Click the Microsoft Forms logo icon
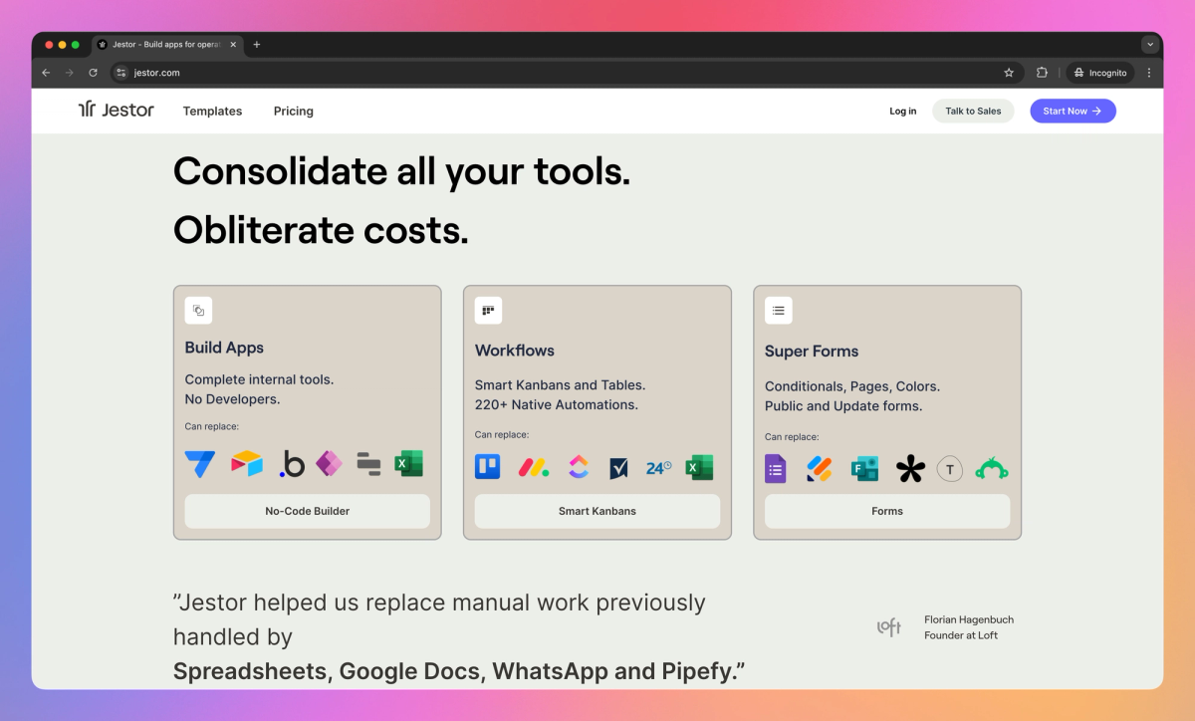This screenshot has width=1195, height=721. pyautogui.click(x=864, y=469)
